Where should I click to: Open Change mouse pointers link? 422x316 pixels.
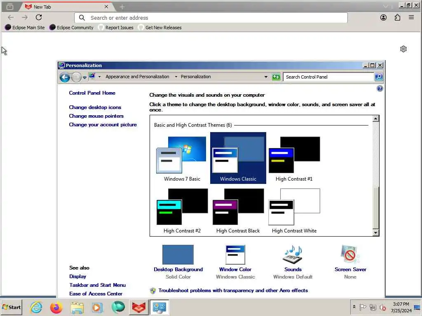(x=96, y=116)
